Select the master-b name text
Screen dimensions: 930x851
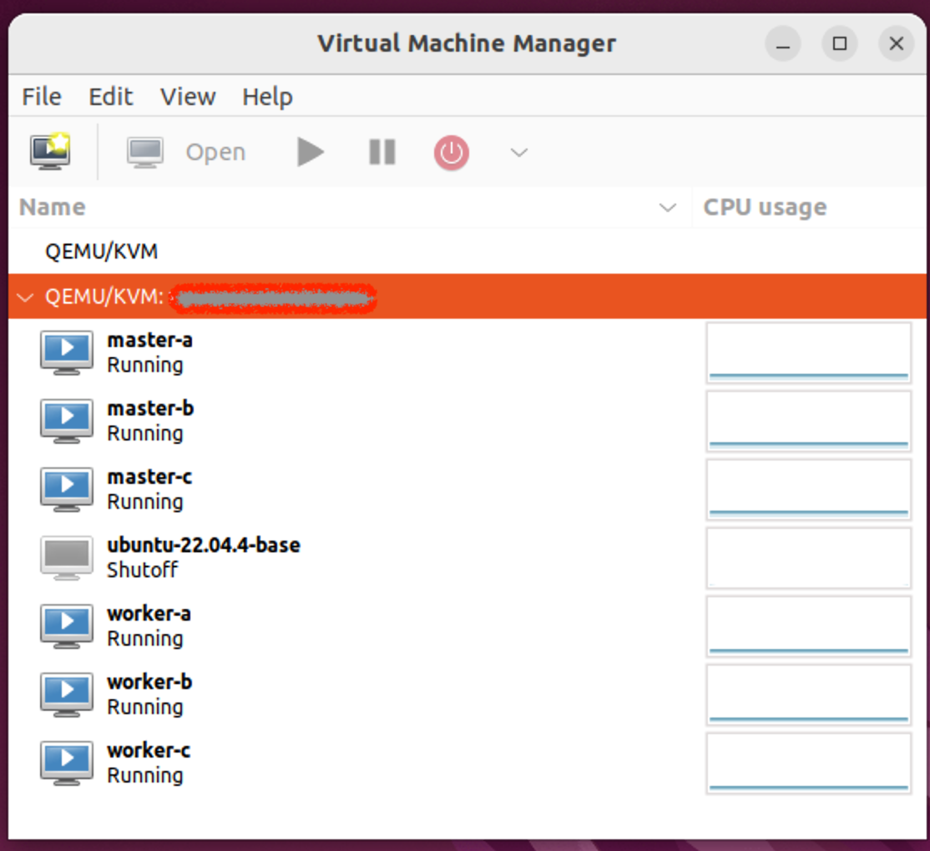pyautogui.click(x=150, y=408)
